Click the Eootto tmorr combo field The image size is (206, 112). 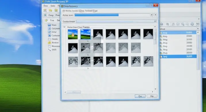click(x=116, y=21)
